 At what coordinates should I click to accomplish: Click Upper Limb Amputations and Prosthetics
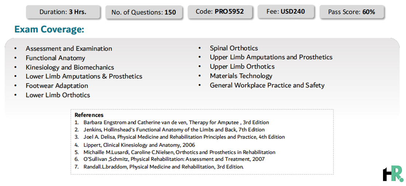click(x=271, y=57)
